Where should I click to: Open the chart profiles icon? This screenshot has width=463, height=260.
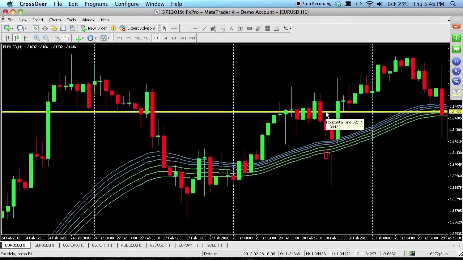[x=20, y=28]
